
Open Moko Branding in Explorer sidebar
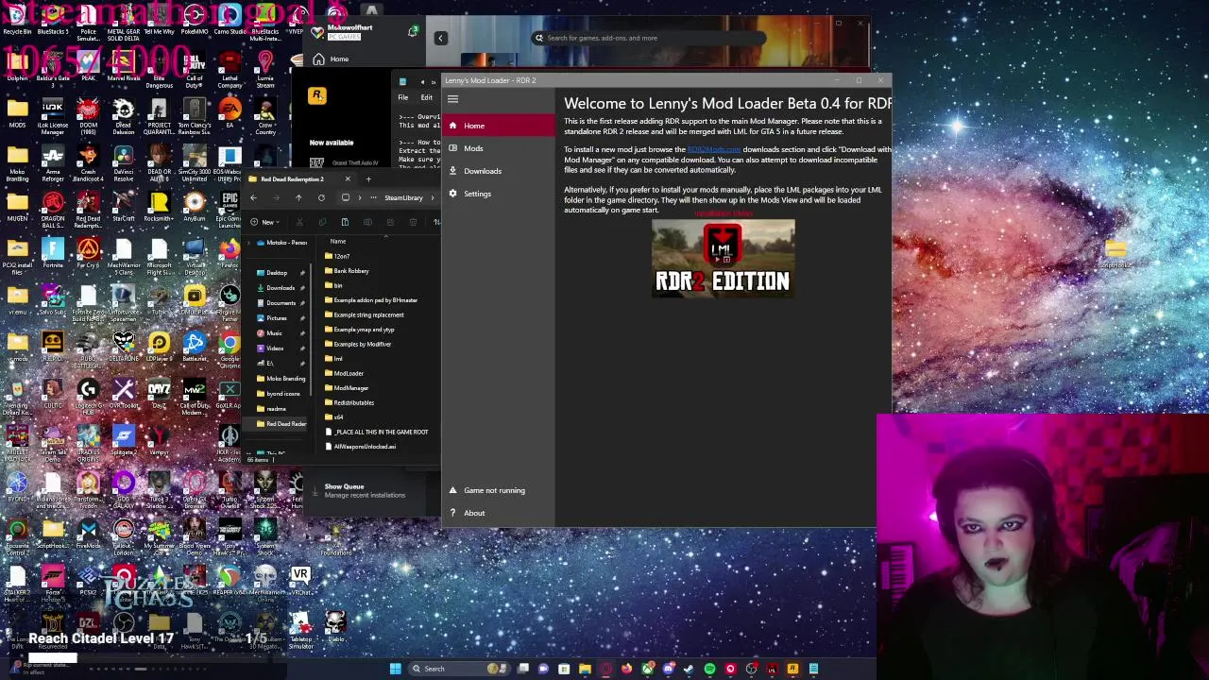click(281, 379)
